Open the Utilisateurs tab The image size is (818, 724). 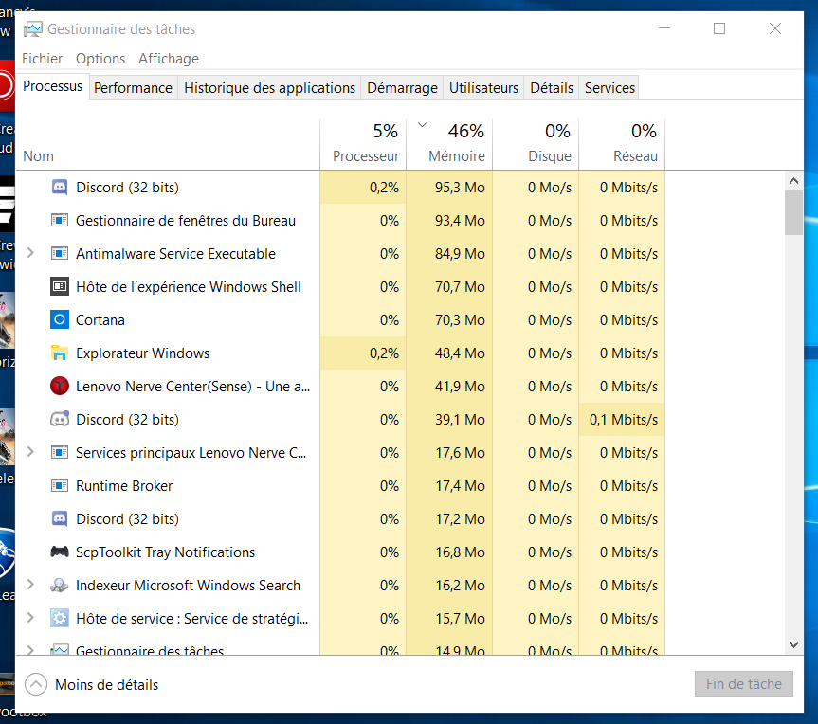click(x=483, y=87)
